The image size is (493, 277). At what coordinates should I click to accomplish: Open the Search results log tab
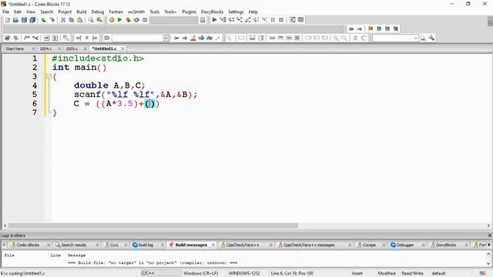tap(74, 245)
